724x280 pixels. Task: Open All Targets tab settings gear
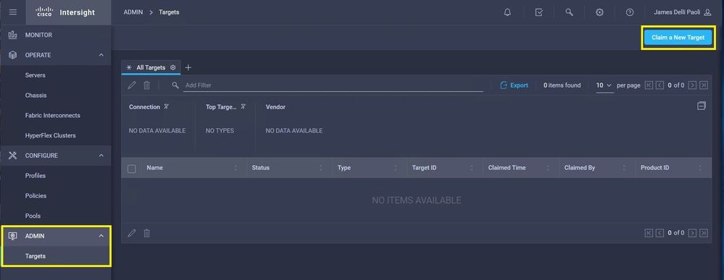[172, 67]
